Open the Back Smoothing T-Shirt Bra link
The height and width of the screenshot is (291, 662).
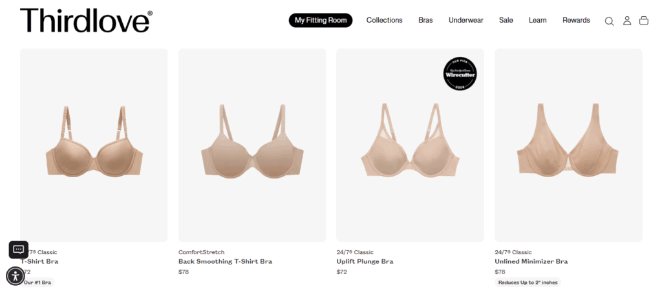pos(225,261)
